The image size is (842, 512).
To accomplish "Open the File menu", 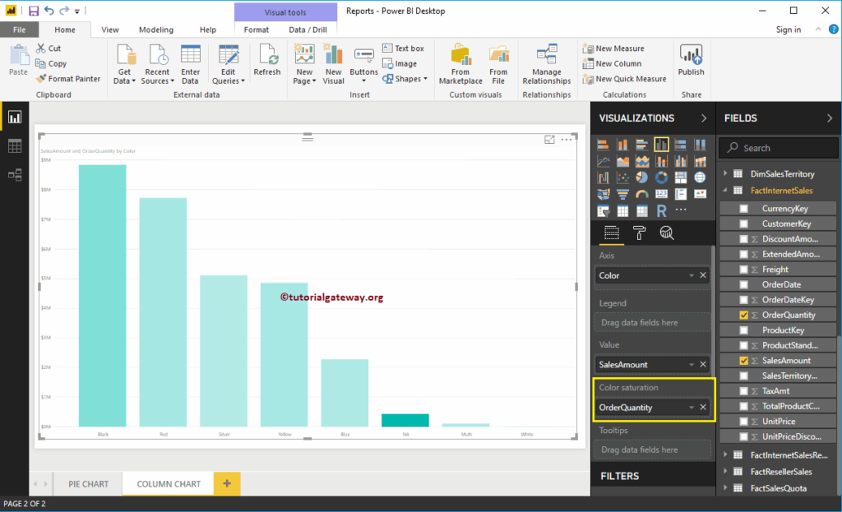I will (20, 30).
